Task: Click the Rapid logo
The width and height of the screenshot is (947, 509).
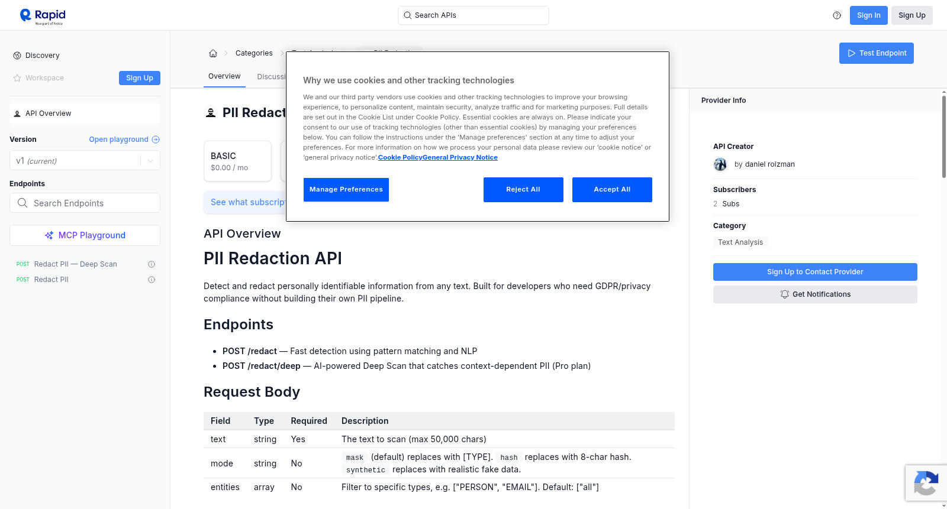Action: click(x=43, y=16)
